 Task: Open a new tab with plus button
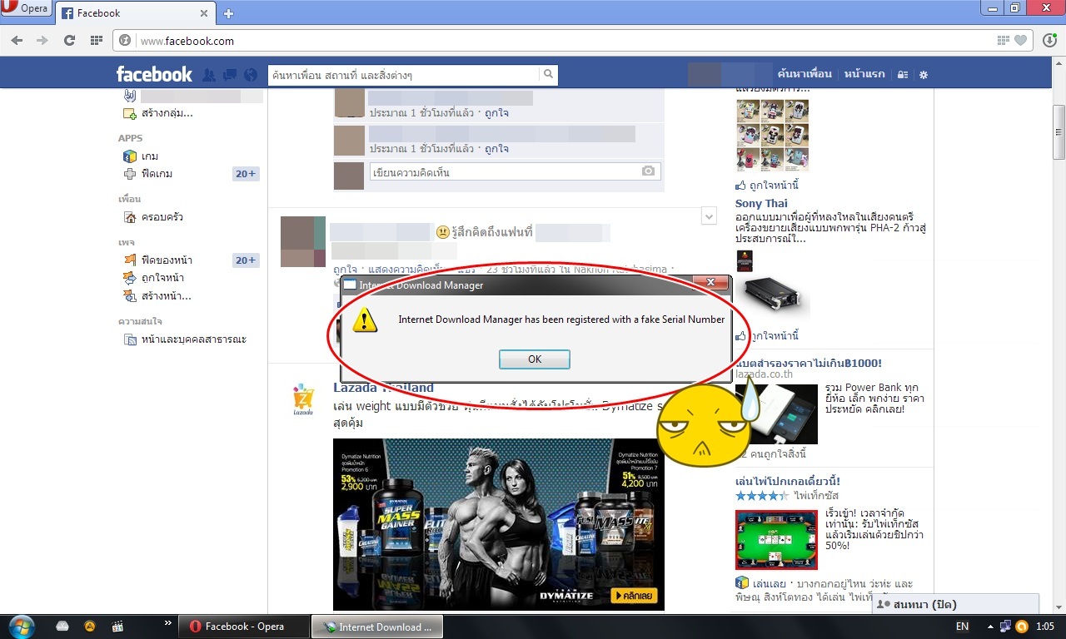coord(229,13)
